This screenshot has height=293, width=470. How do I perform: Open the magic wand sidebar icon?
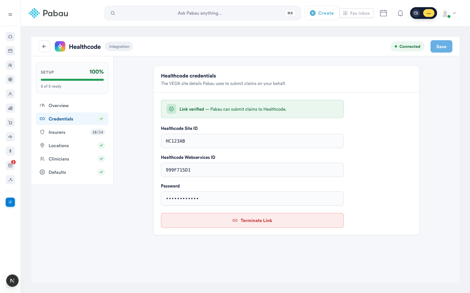pyautogui.click(x=10, y=180)
